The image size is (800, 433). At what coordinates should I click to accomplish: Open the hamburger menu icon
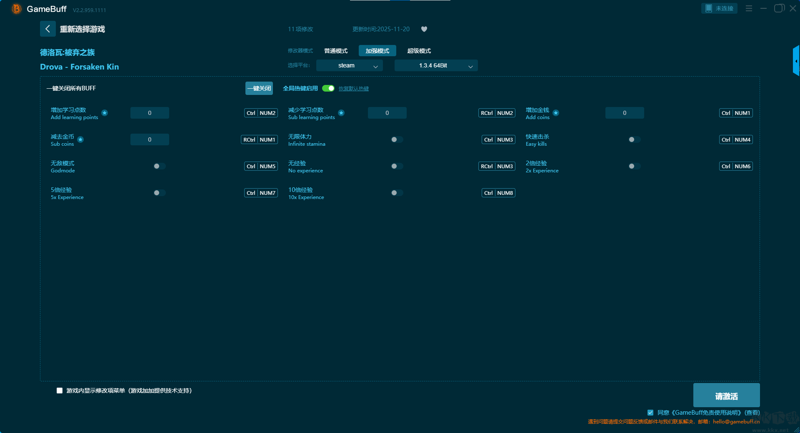click(749, 8)
